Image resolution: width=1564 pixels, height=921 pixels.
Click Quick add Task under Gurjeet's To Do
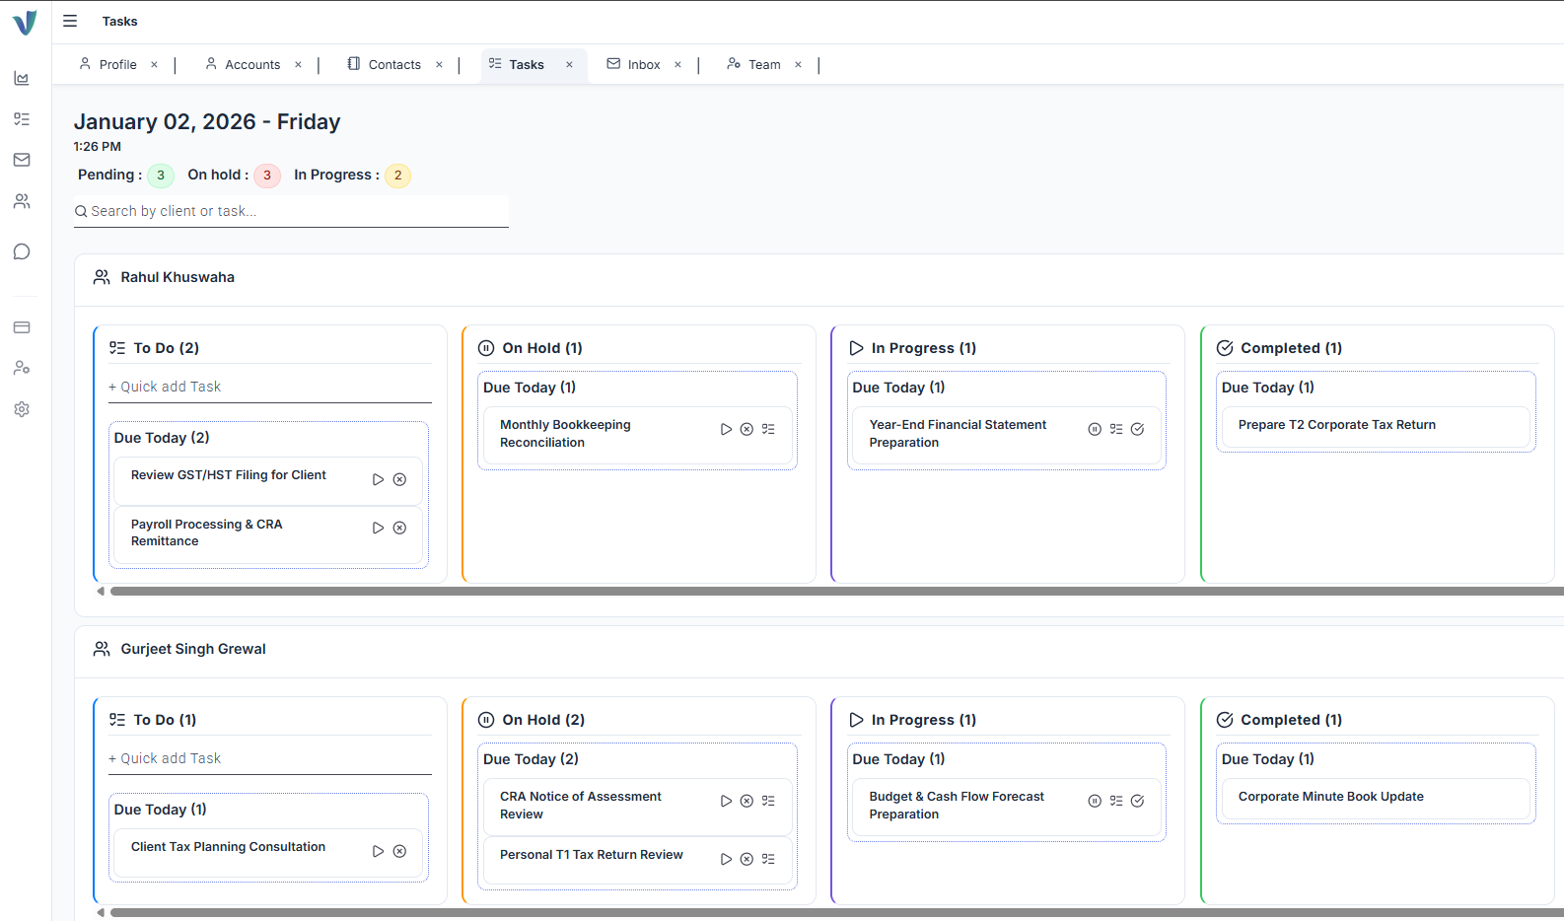(x=269, y=758)
